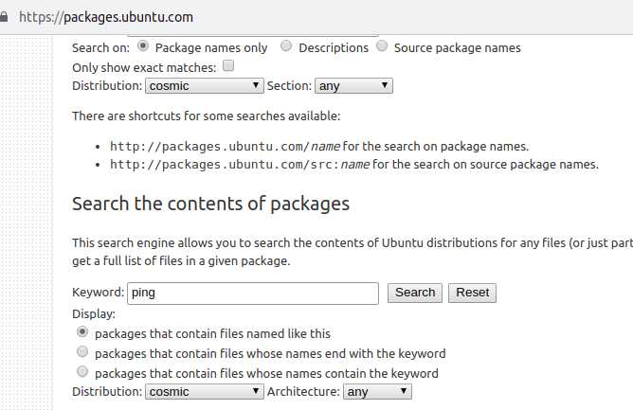633x410 pixels.
Task: Select the 'Package names only' radio button
Action: tap(143, 46)
